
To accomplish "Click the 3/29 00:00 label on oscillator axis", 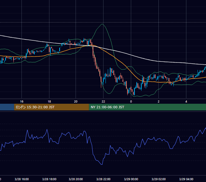I will [131, 179].
